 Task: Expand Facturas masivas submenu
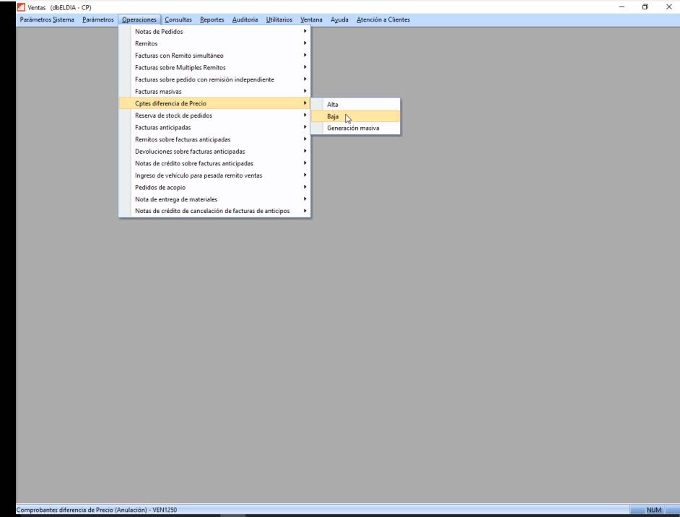click(x=158, y=92)
